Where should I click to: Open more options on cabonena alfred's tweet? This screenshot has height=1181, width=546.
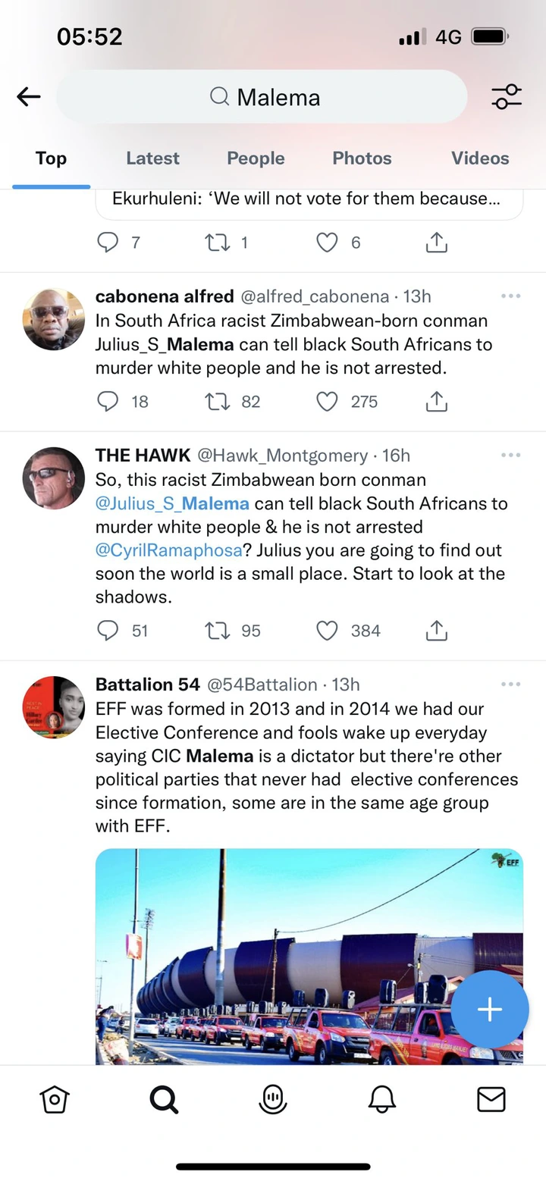tap(510, 296)
